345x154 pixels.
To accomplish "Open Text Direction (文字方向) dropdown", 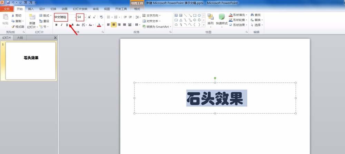I will (151, 16).
